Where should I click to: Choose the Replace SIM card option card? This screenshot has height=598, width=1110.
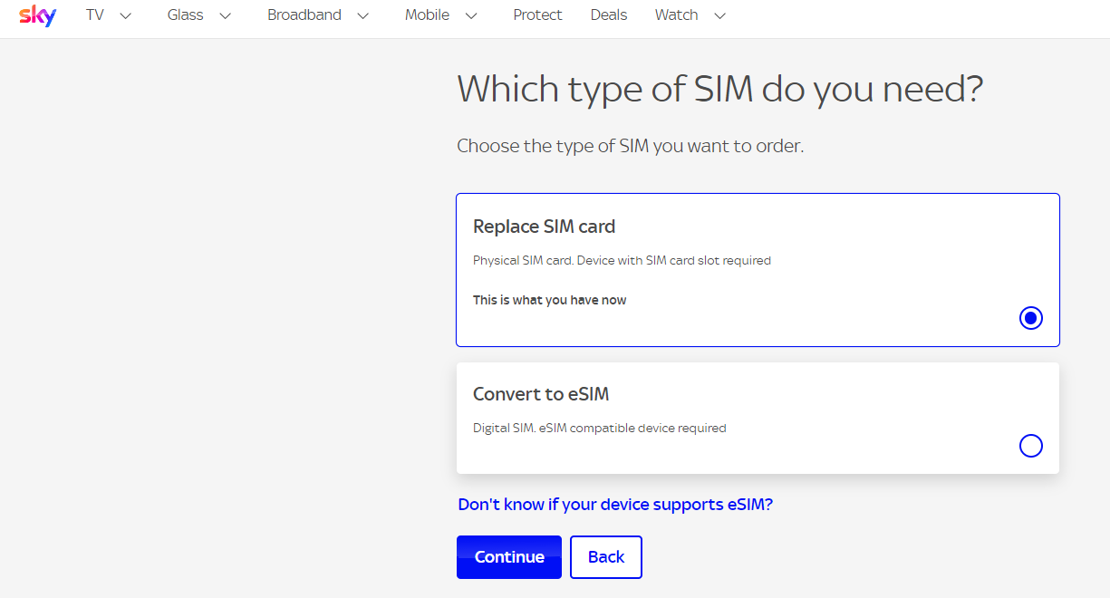(x=758, y=270)
